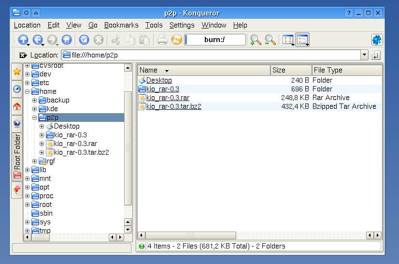Image resolution: width=399 pixels, height=264 pixels.
Task: Open the Help menu
Action: click(240, 25)
